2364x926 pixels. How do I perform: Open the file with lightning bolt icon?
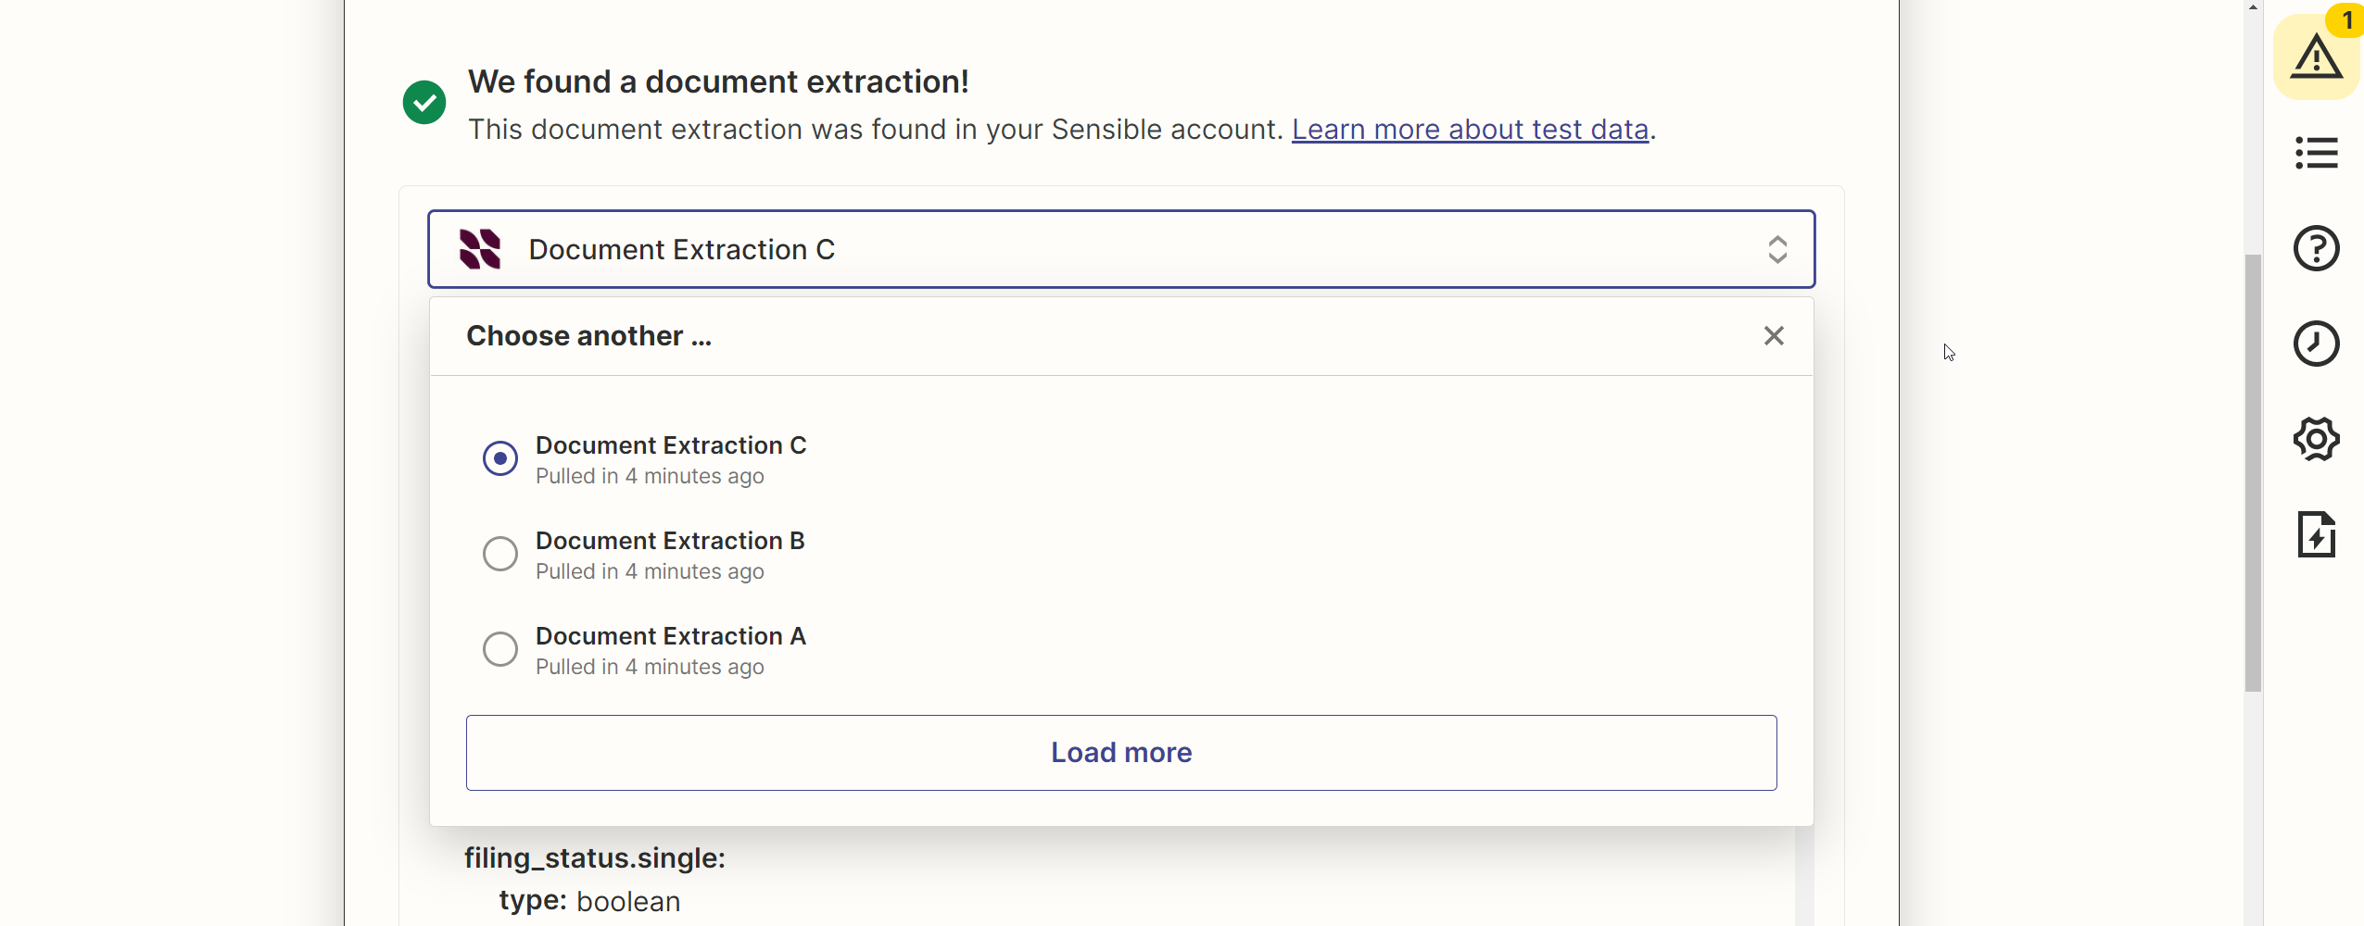tap(2315, 534)
